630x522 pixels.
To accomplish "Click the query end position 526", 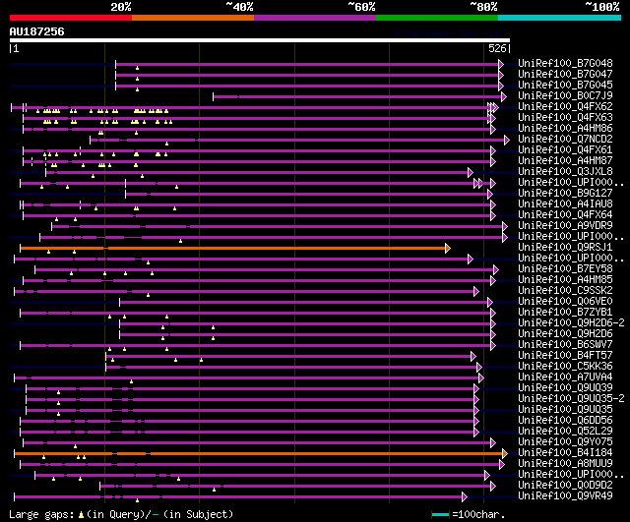I will click(497, 48).
